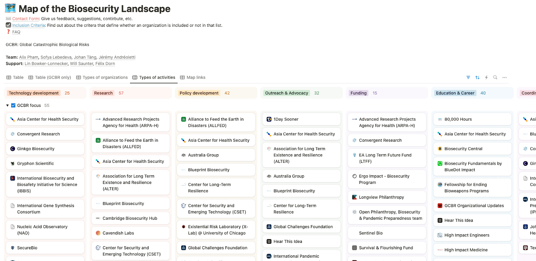Click the SecureBio shield icon

click(x=13, y=248)
